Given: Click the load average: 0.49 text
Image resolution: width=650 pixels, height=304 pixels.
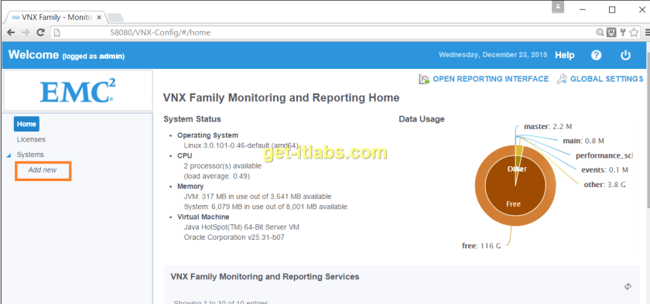Looking at the screenshot, I should [x=217, y=176].
